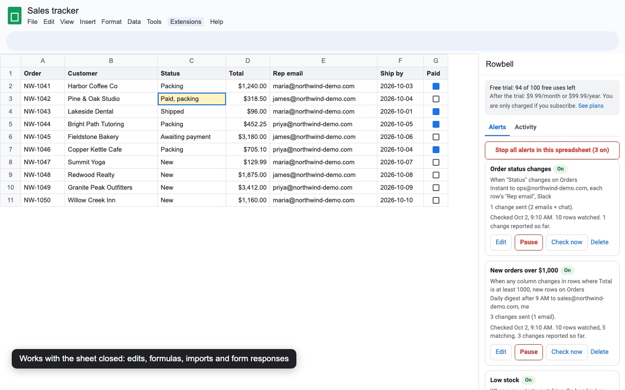Screen dimensions: 625x390
Task: Click Stop all alerts in this spreadsheet
Action: point(552,150)
